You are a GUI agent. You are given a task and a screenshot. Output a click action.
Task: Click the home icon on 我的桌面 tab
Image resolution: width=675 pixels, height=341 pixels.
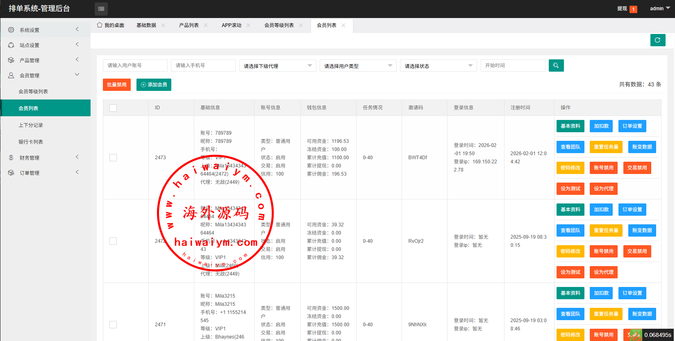coord(100,25)
